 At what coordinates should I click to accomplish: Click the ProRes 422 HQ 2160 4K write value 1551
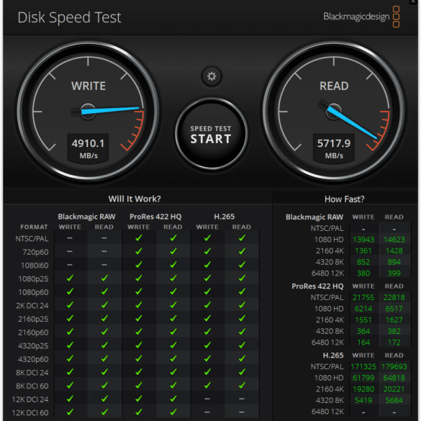[363, 320]
